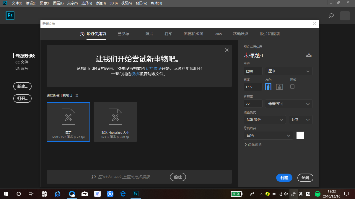Show hidden tray icons chevron

tap(261, 194)
